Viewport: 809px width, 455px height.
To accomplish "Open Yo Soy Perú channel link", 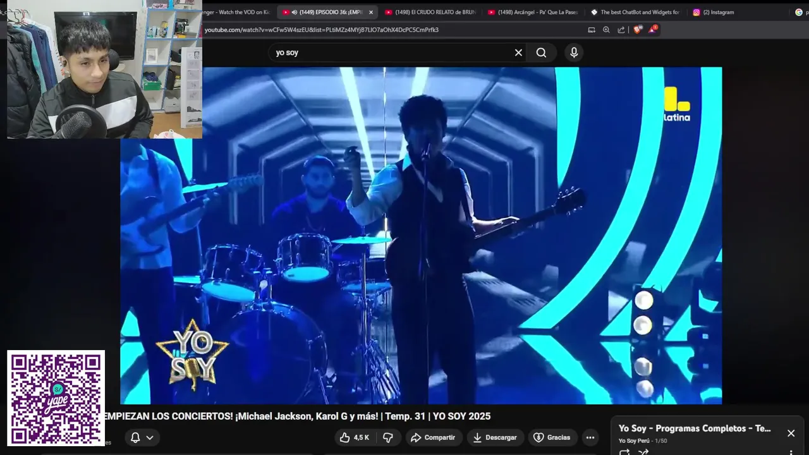I will point(634,440).
